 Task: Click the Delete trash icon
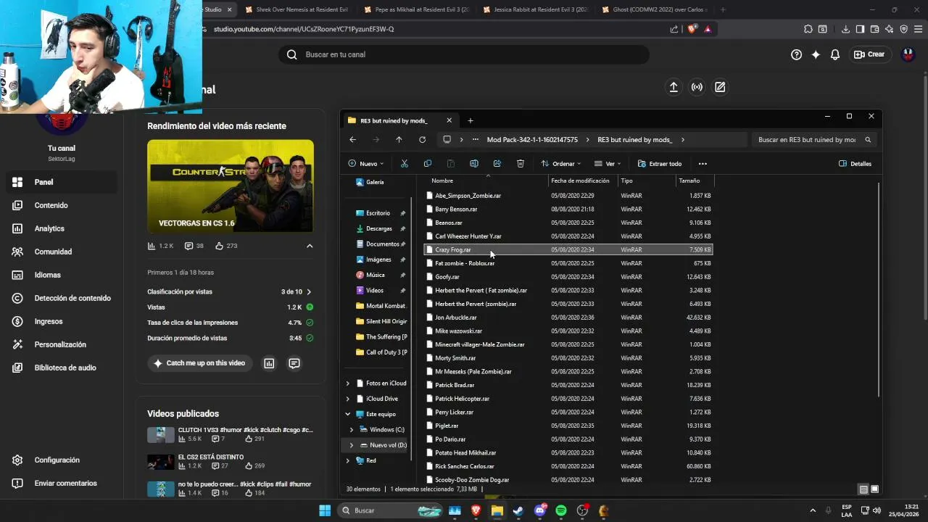[521, 164]
